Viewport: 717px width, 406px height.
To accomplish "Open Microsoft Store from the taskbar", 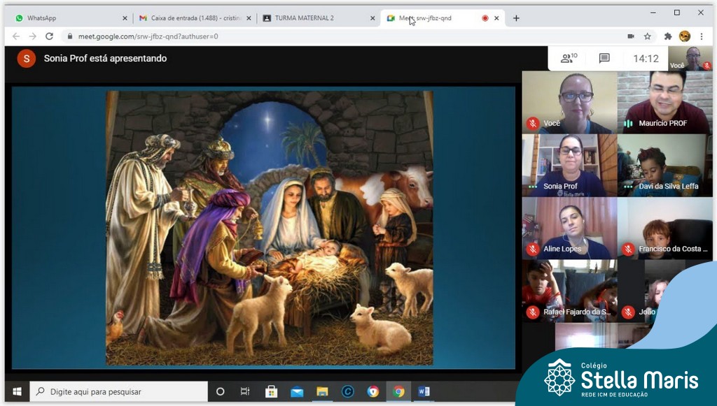I will 271,391.
